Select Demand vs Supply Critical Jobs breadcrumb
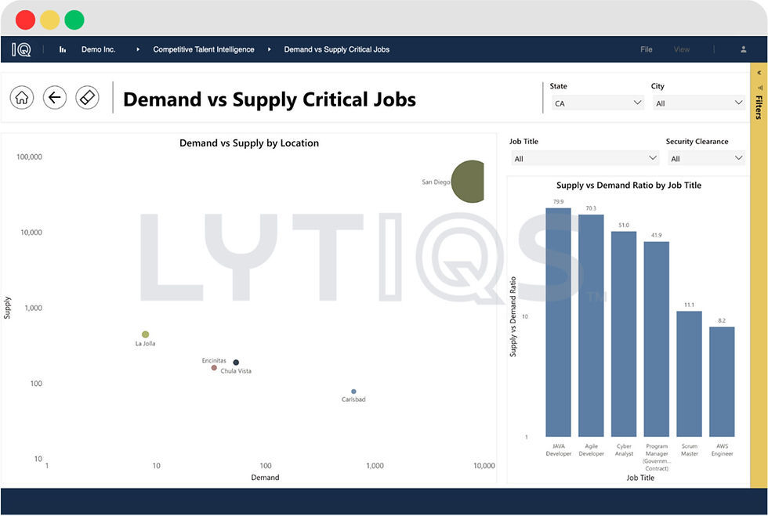Viewport: 768px width, 516px height. [x=336, y=49]
